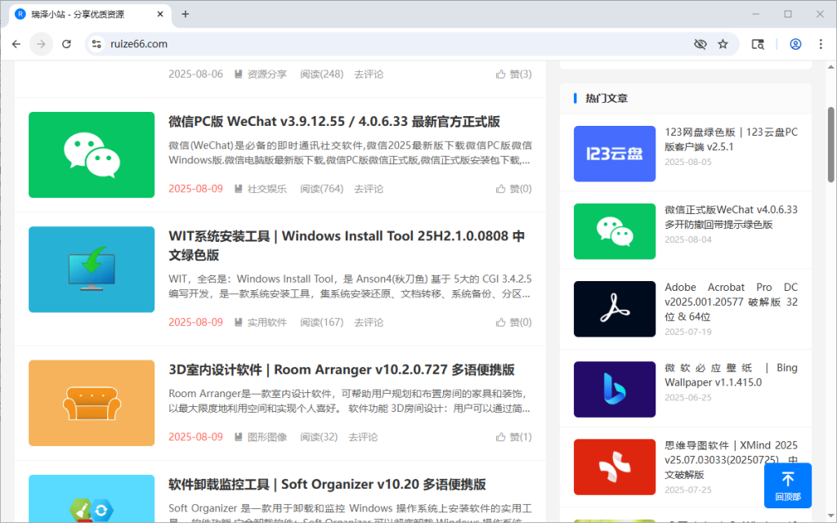Like the 2025-08-06 post with 赞(3)
The height and width of the screenshot is (523, 837).
click(513, 74)
